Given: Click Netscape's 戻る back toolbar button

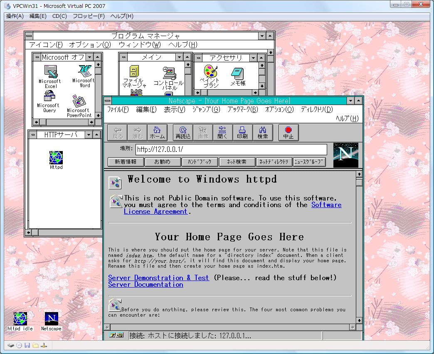Looking at the screenshot, I should [x=117, y=133].
